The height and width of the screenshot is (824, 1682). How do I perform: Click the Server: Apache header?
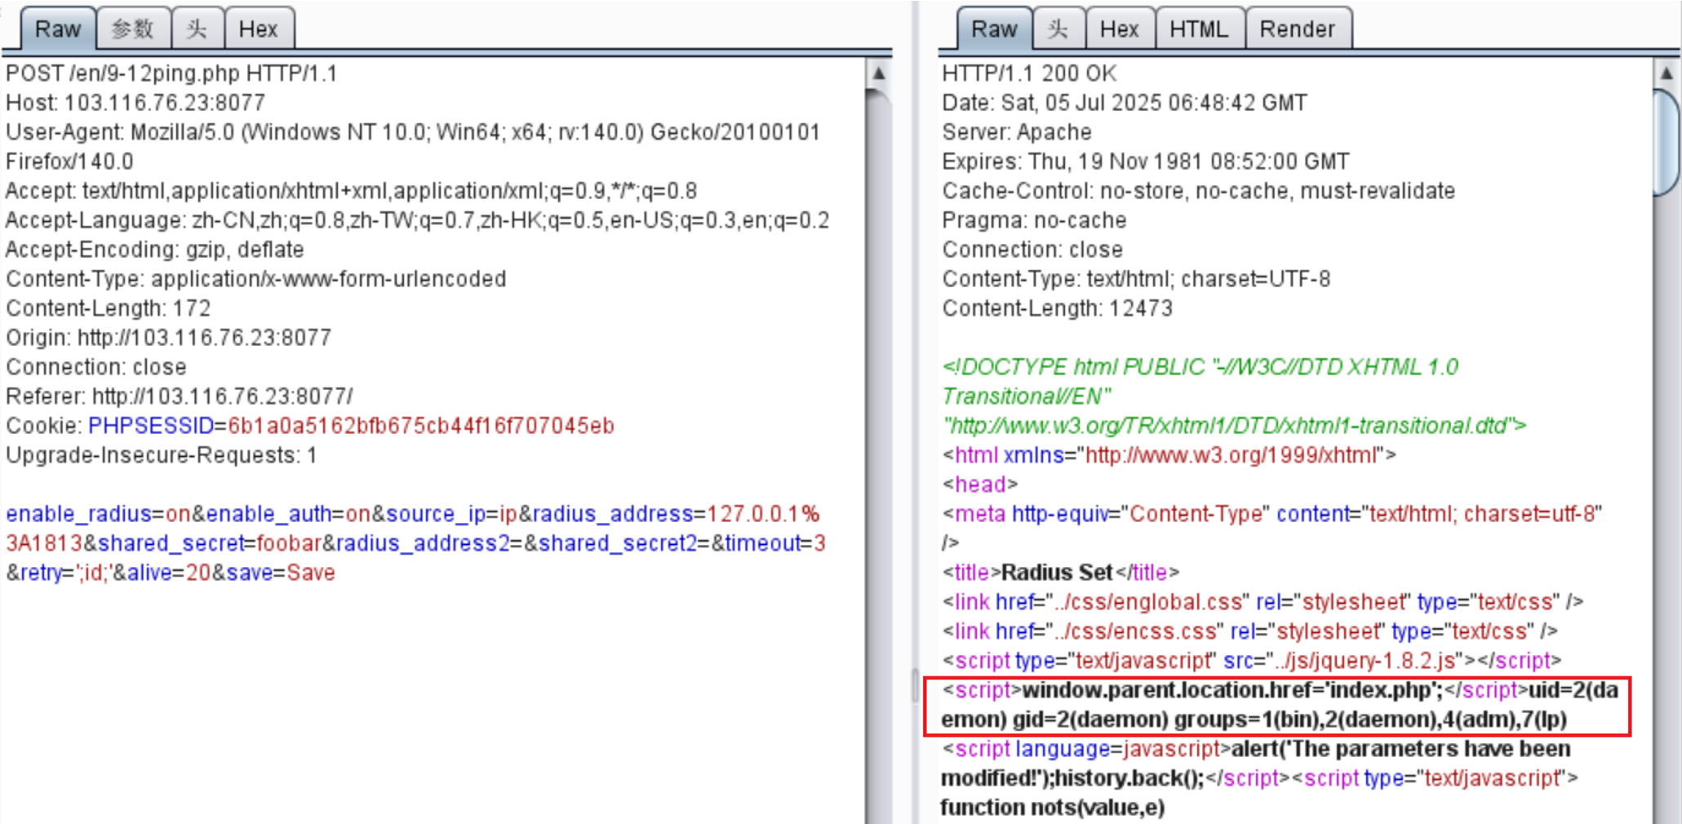[x=1017, y=132]
